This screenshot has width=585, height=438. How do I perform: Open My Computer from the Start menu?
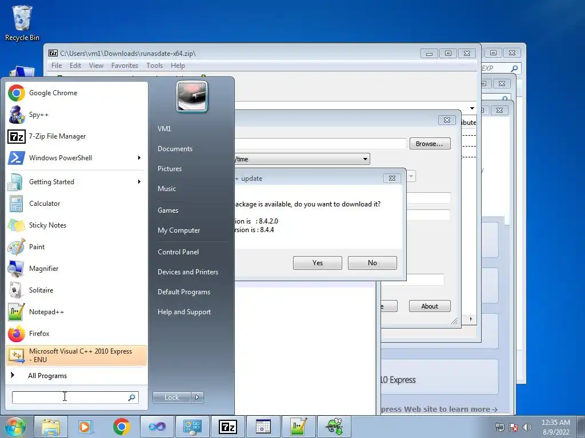pos(179,230)
